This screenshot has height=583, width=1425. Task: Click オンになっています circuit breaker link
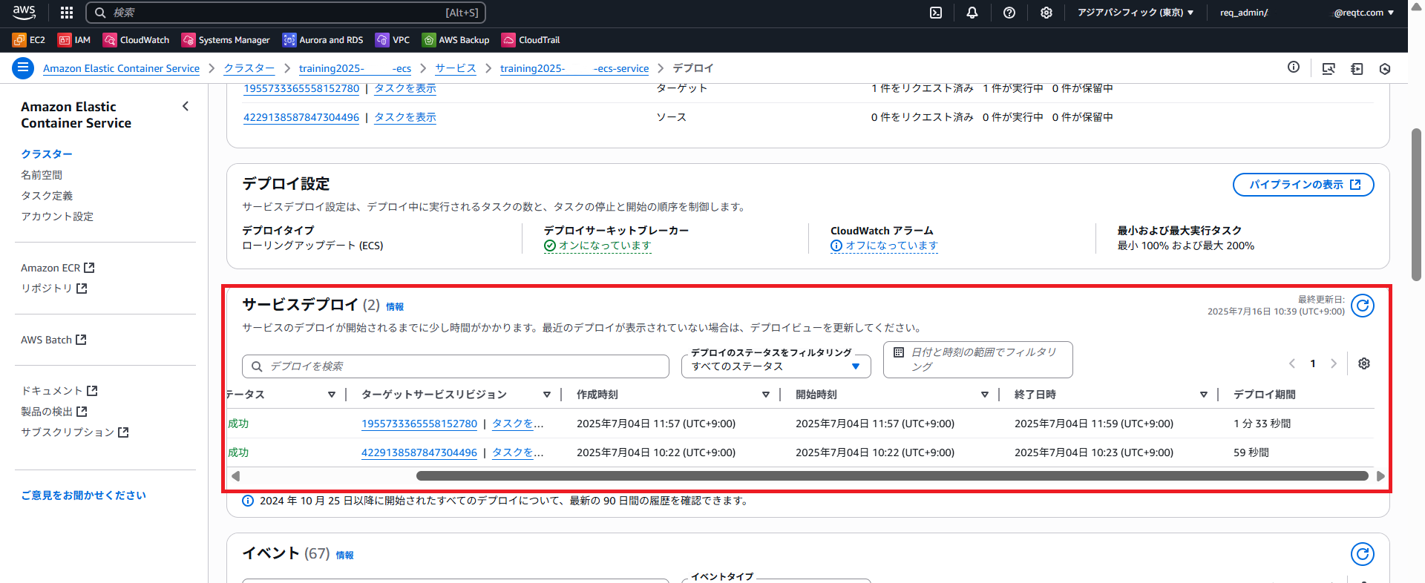605,246
